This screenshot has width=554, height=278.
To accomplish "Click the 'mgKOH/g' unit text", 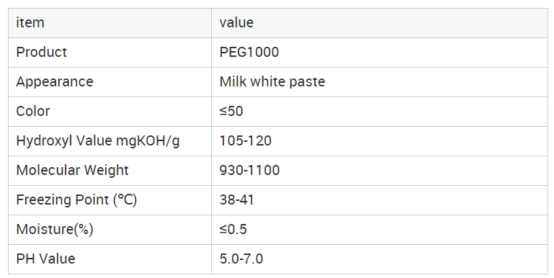I will 148,141.
